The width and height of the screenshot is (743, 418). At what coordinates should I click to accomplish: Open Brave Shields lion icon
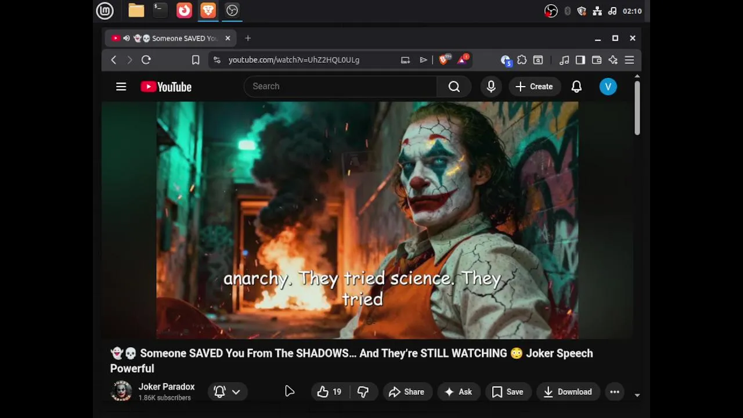tap(445, 60)
